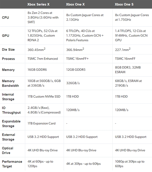This screenshot has width=152, height=172.
Task: Click the Internal Storage row label
Action: click(x=8, y=97)
